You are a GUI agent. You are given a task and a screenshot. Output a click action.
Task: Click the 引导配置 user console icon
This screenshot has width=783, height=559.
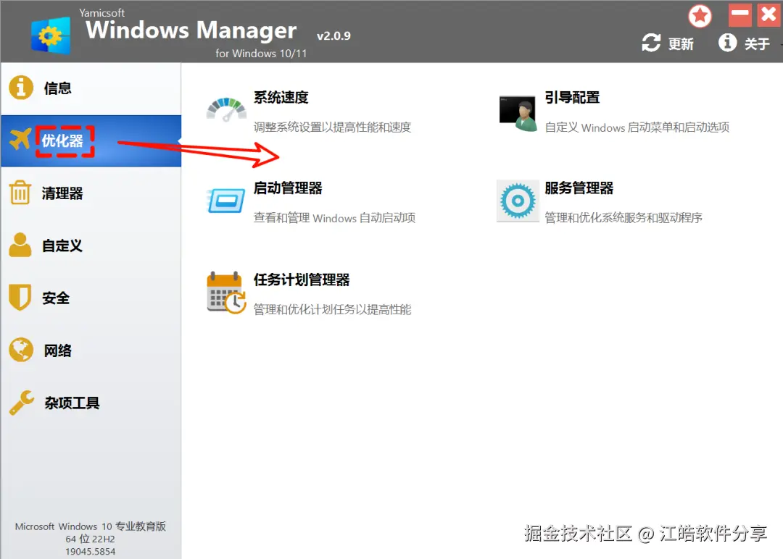pos(518,113)
